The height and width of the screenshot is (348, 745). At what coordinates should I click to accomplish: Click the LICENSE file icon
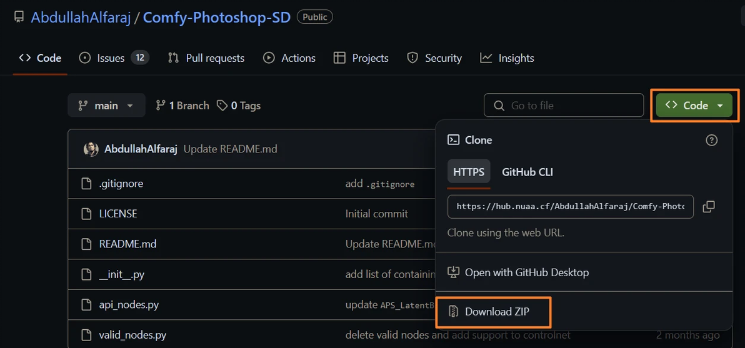(x=87, y=214)
